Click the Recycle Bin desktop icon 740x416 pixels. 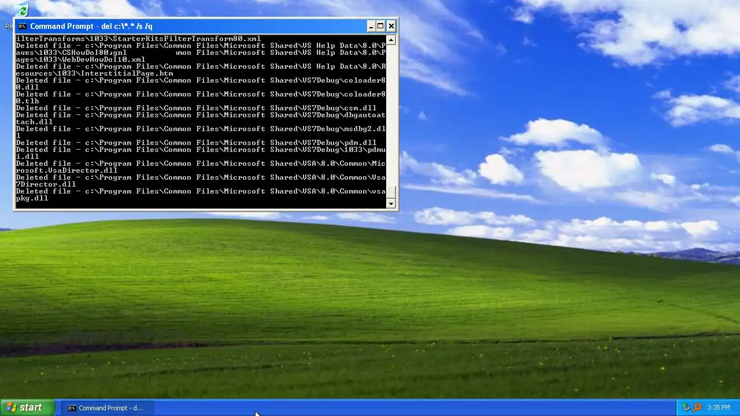click(x=21, y=10)
